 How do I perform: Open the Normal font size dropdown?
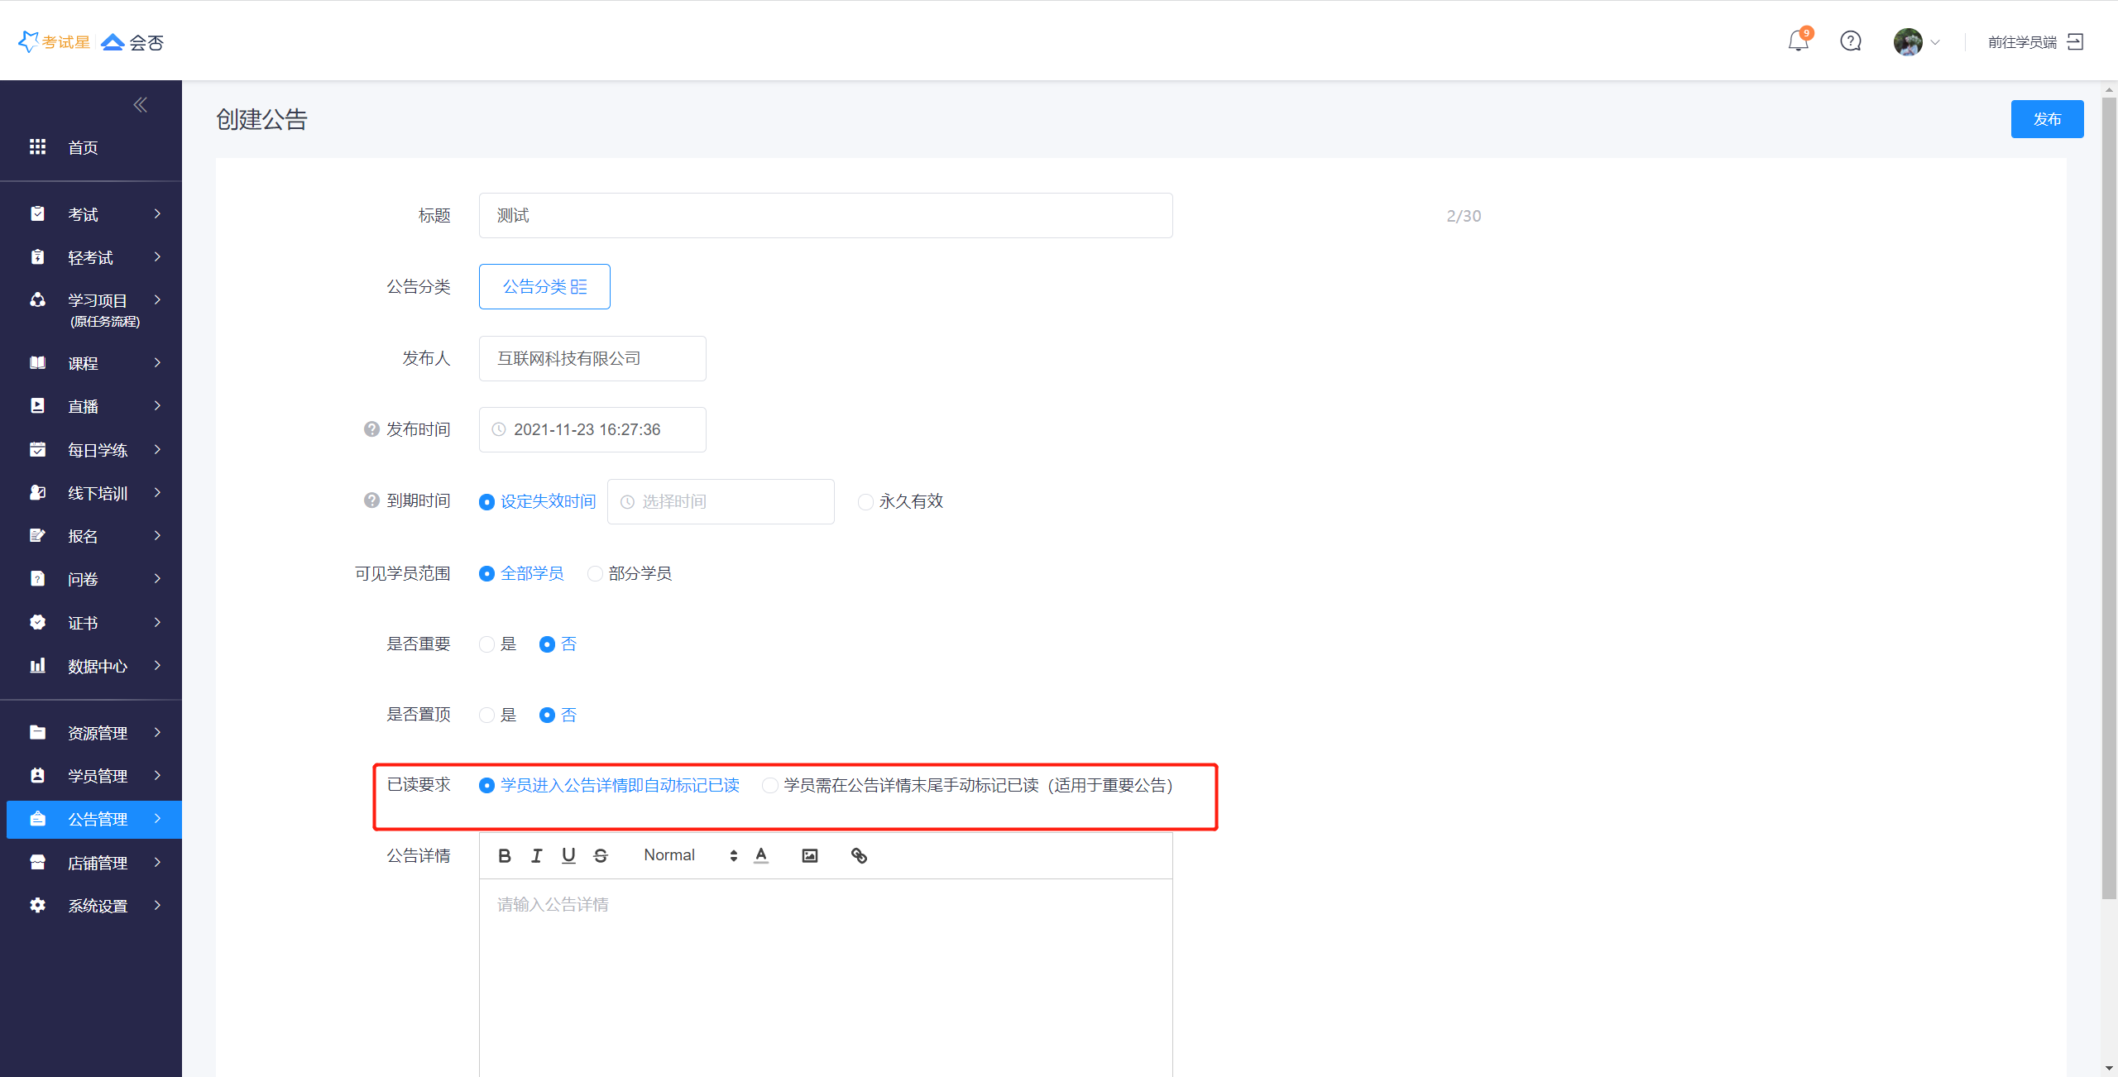[x=688, y=855]
